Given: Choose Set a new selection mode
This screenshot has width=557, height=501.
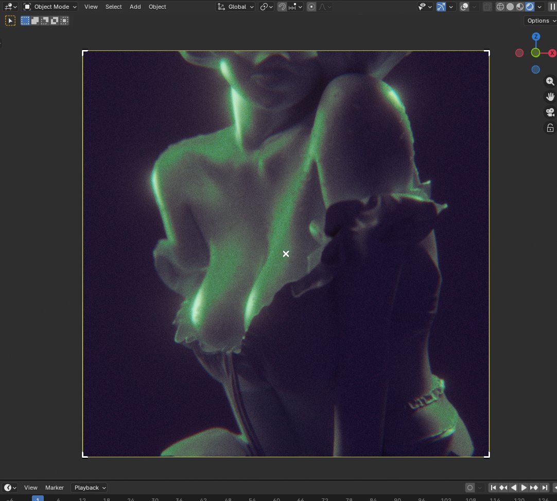Looking at the screenshot, I should pos(25,21).
